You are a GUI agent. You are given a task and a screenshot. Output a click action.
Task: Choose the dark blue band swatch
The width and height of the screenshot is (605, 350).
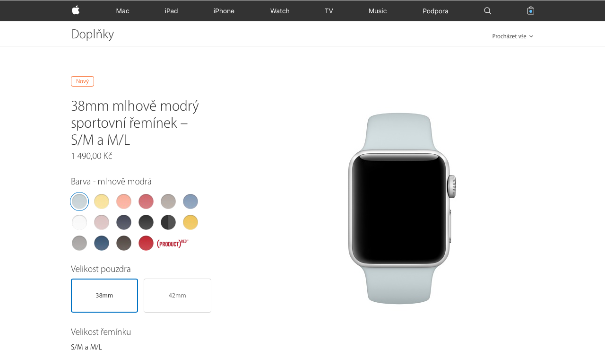tap(102, 243)
